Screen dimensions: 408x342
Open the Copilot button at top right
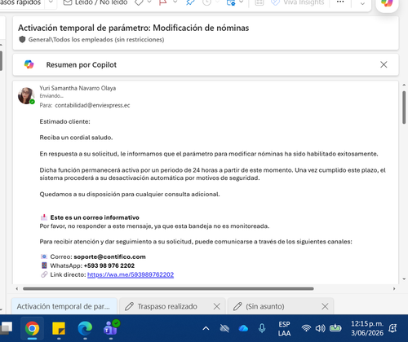coord(387,2)
